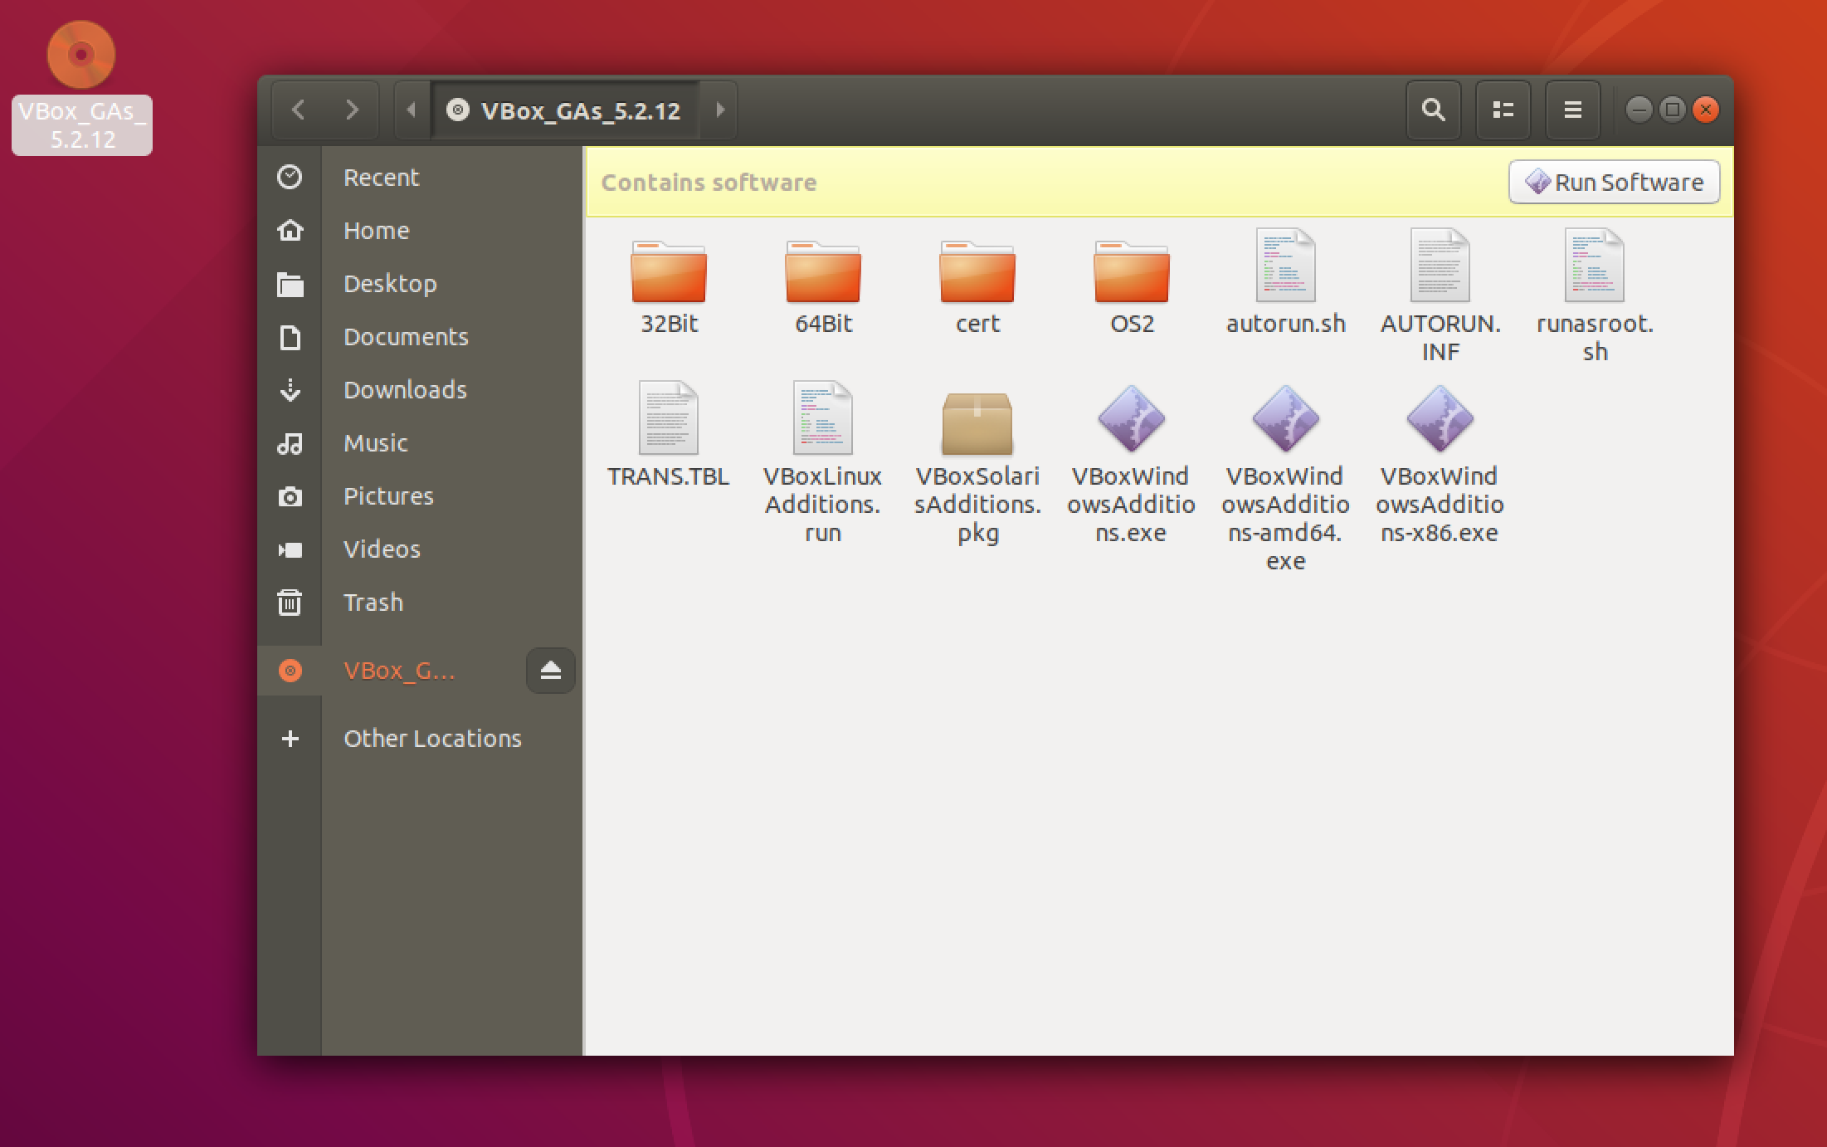Activate the search icon in the toolbar
The width and height of the screenshot is (1827, 1147).
pos(1433,110)
